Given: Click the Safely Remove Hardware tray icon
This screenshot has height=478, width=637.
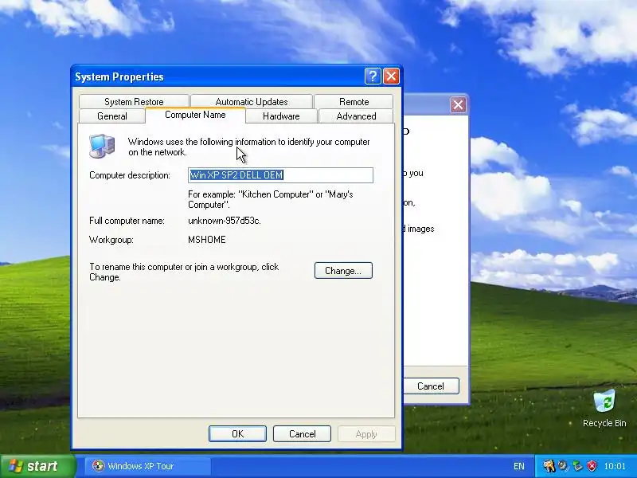Looking at the screenshot, I should point(577,466).
